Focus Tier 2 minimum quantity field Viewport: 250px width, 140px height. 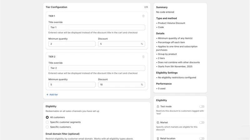coord(72,84)
